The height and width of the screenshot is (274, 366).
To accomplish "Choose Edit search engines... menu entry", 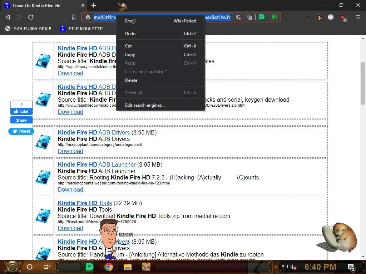I will 160,105.
